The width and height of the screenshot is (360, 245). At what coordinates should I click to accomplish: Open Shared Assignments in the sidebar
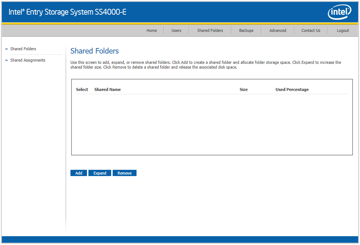(28, 60)
